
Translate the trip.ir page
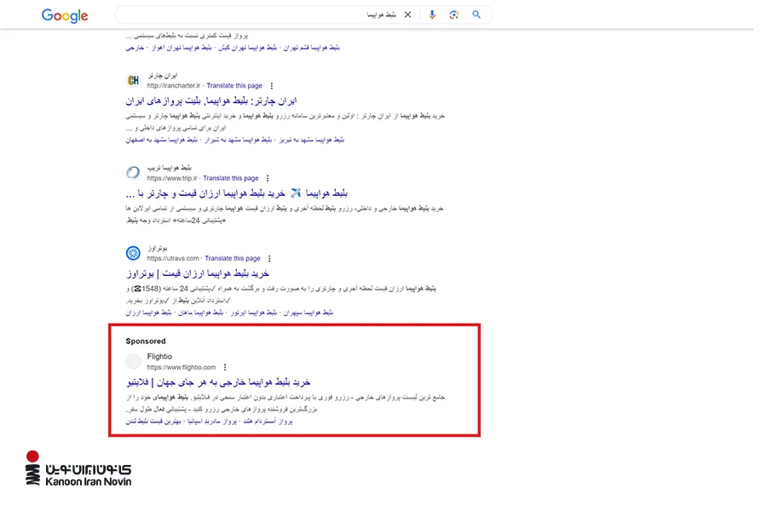click(231, 179)
